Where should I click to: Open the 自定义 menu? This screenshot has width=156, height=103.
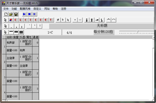coord(37,9)
